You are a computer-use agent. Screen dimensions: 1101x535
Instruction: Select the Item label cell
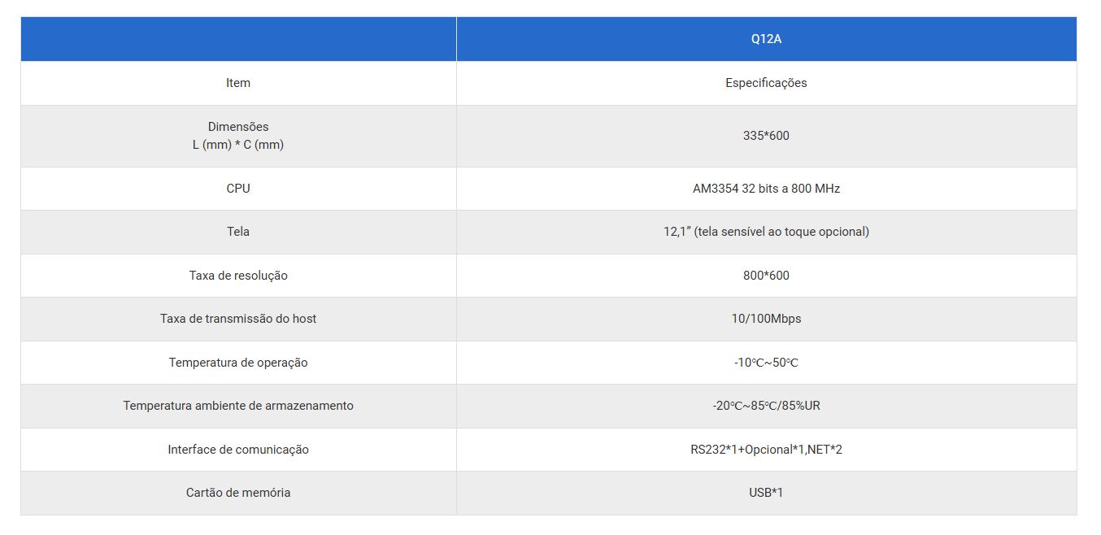click(x=238, y=83)
